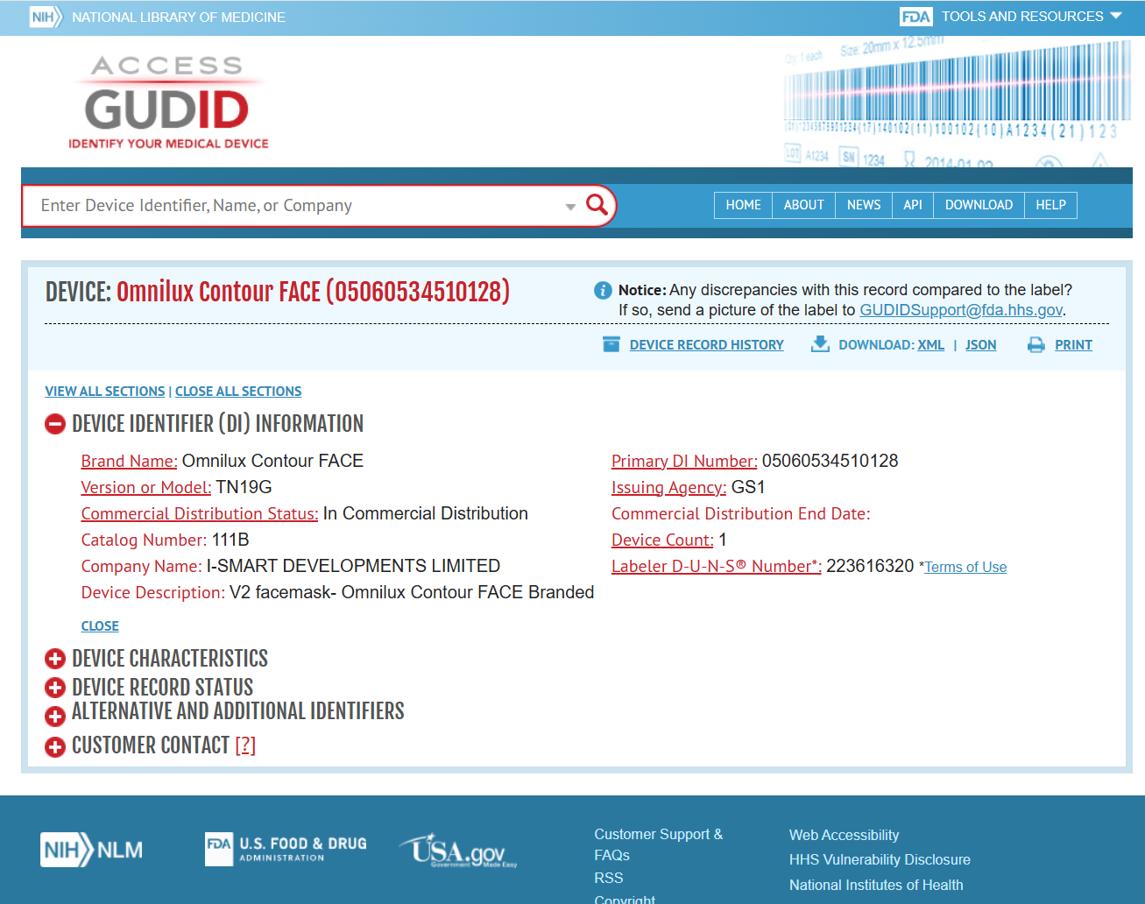Expand the Customer Contact section
The height and width of the screenshot is (904, 1145).
click(55, 746)
